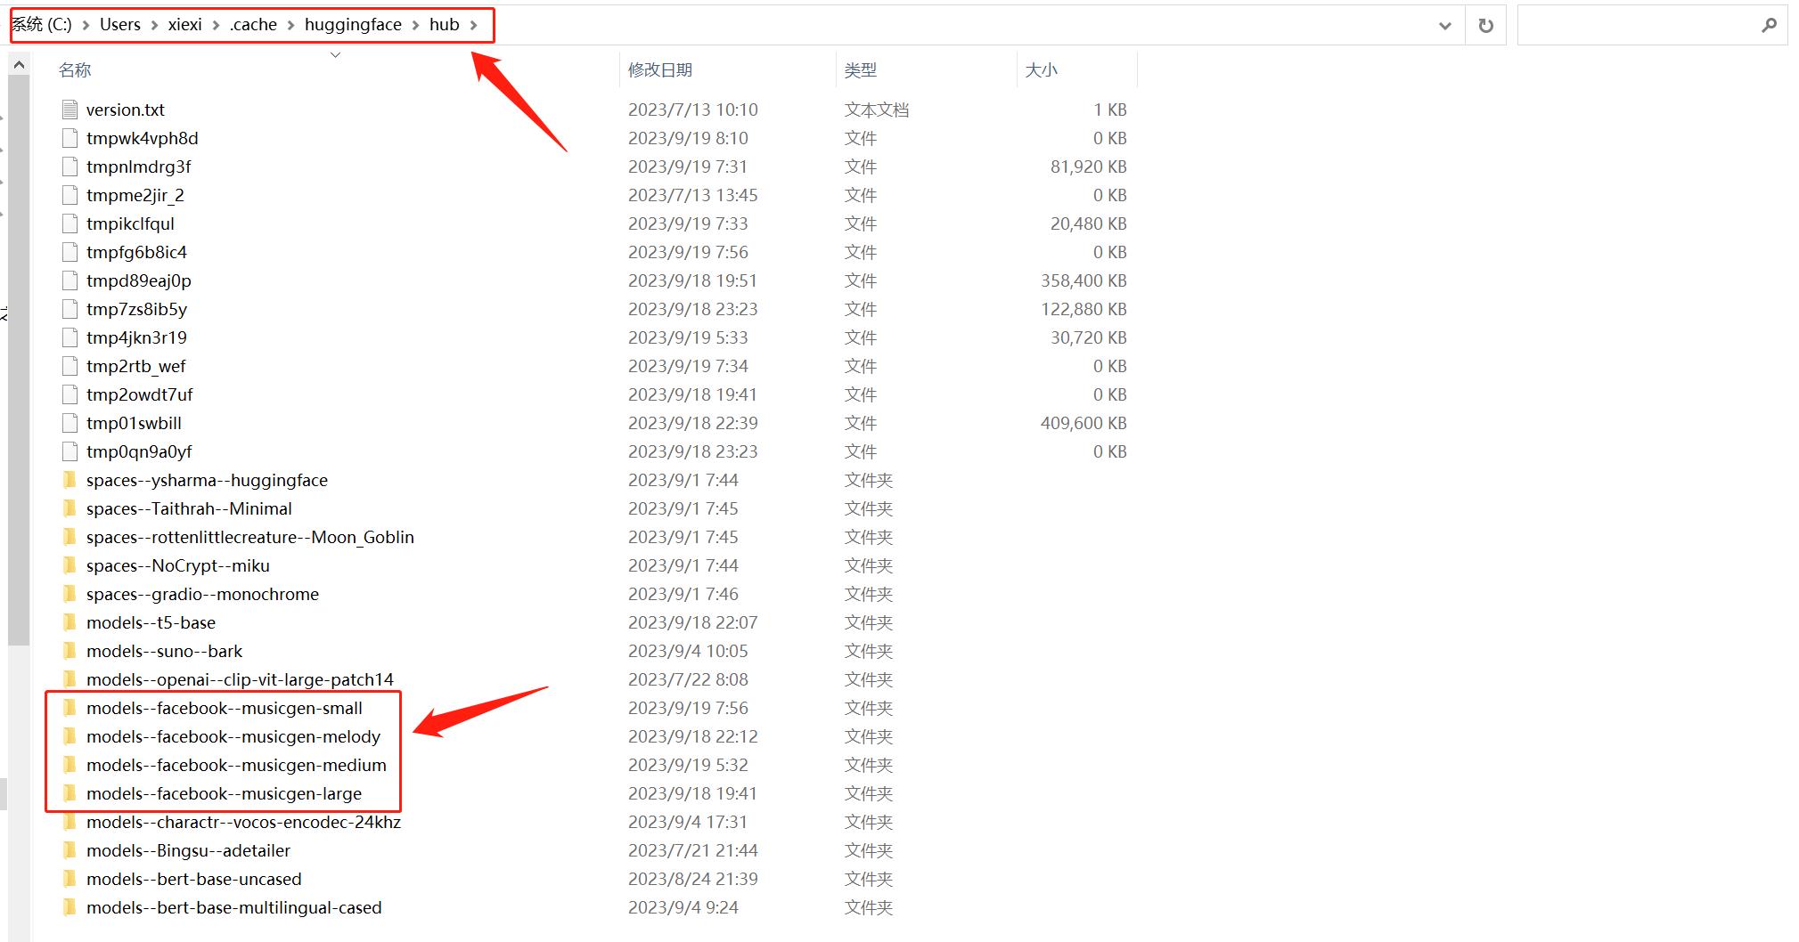Select the spaces--gradio--monochrome folder name

pos(202,594)
